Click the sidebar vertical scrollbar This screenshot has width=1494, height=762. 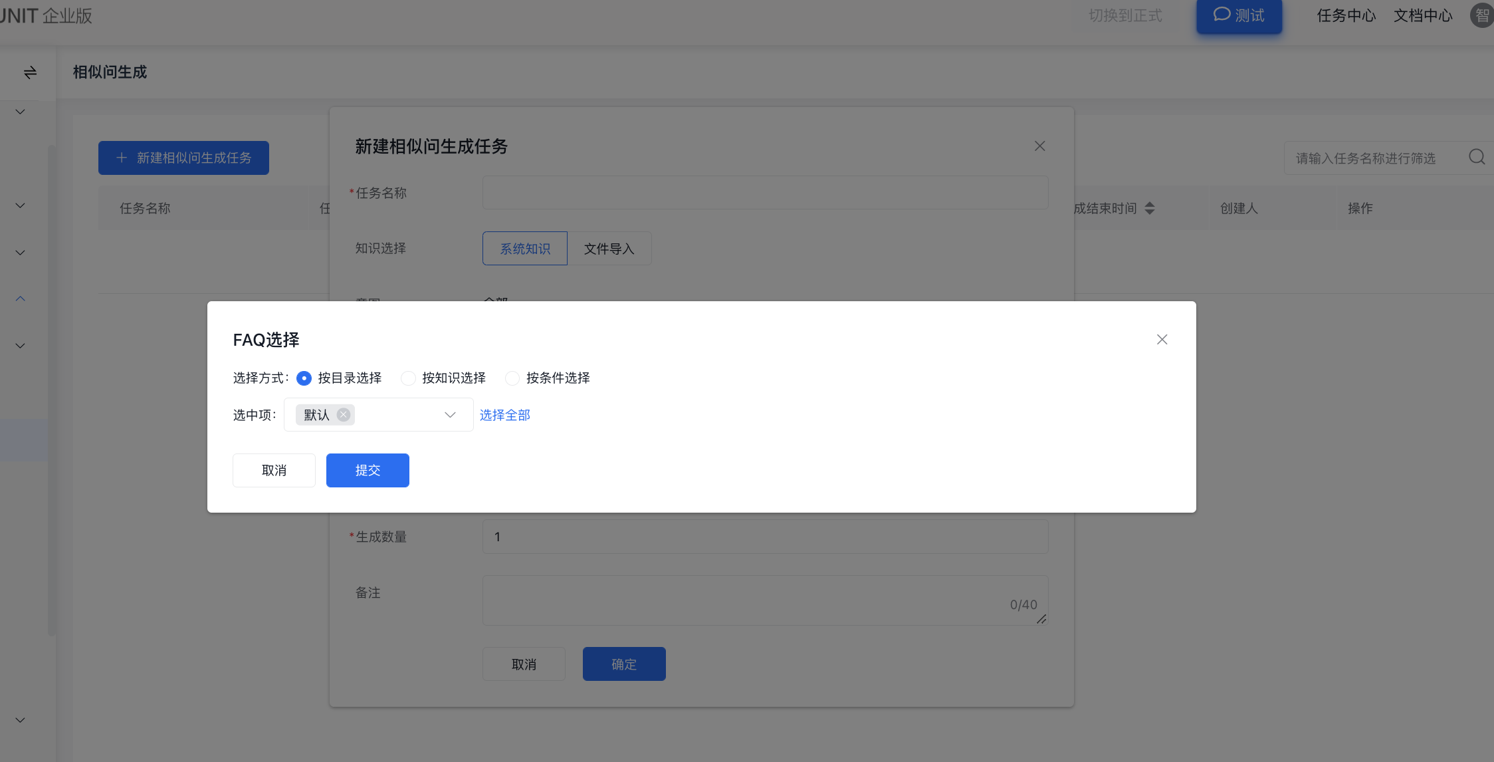[x=51, y=391]
